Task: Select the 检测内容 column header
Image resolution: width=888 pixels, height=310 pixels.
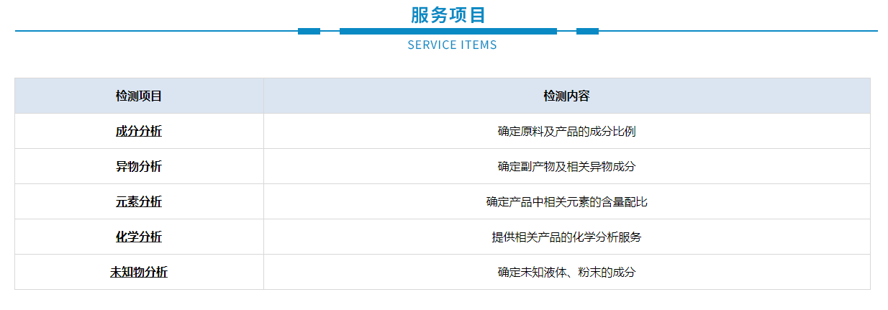Action: click(566, 96)
